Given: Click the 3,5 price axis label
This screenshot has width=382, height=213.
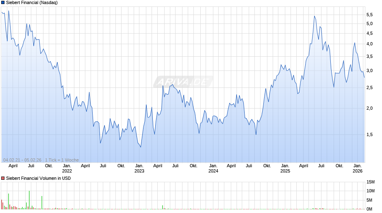Looking at the screenshot, I should [369, 57].
